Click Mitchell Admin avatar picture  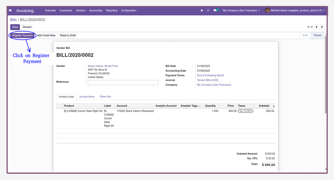pos(267,10)
